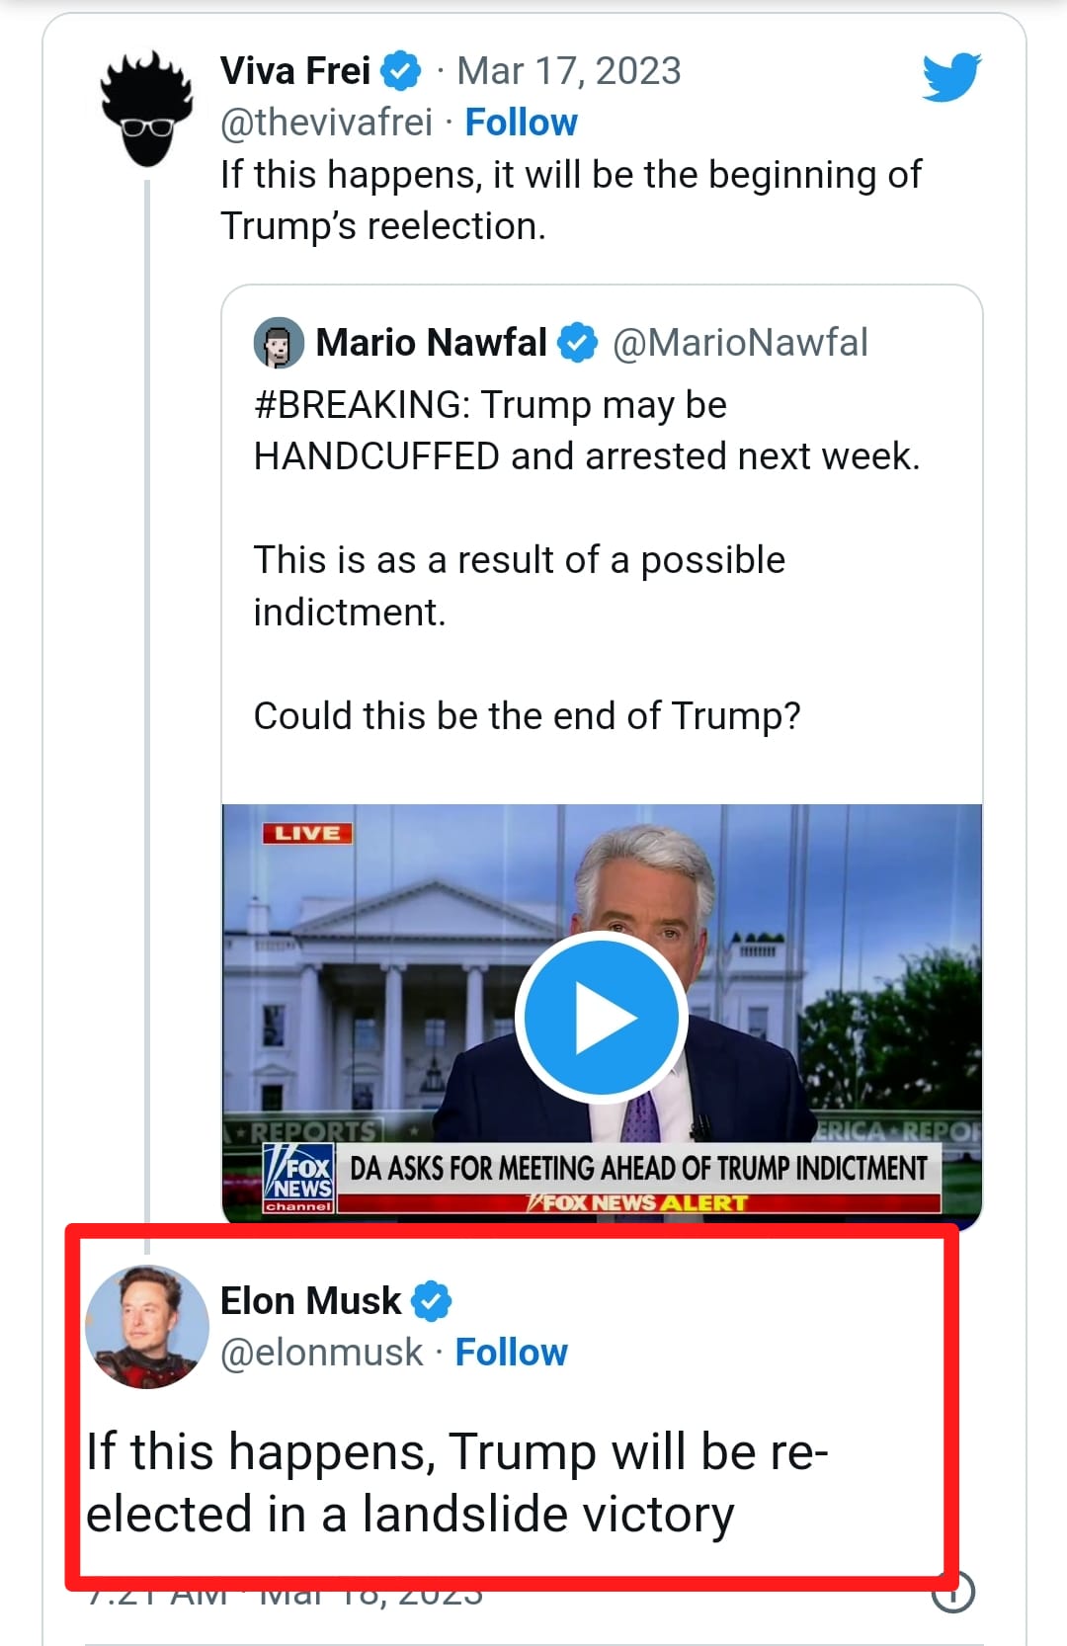1067x1646 pixels.
Task: Play the Fox News video
Action: tap(602, 1017)
